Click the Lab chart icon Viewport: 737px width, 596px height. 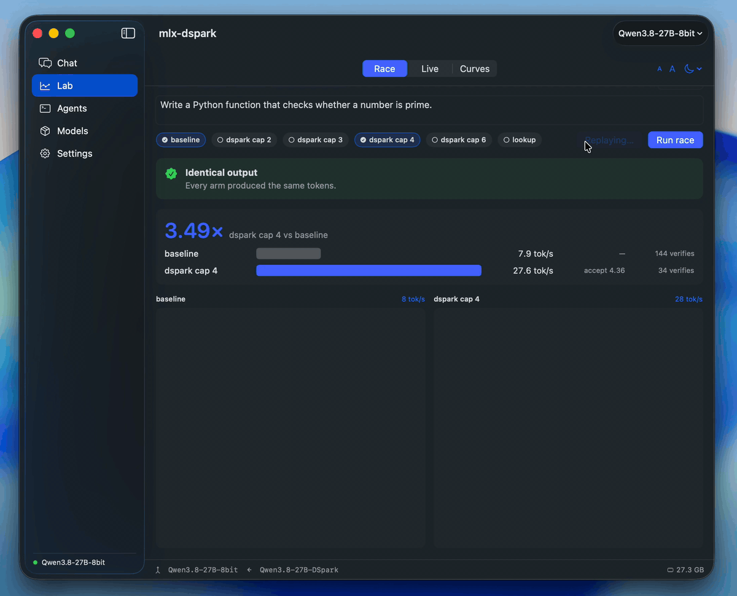coord(45,86)
